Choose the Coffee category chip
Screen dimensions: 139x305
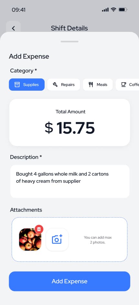pyautogui.click(x=127, y=85)
